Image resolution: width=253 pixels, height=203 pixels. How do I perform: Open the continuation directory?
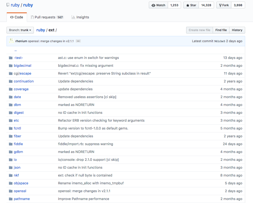pos(24,81)
